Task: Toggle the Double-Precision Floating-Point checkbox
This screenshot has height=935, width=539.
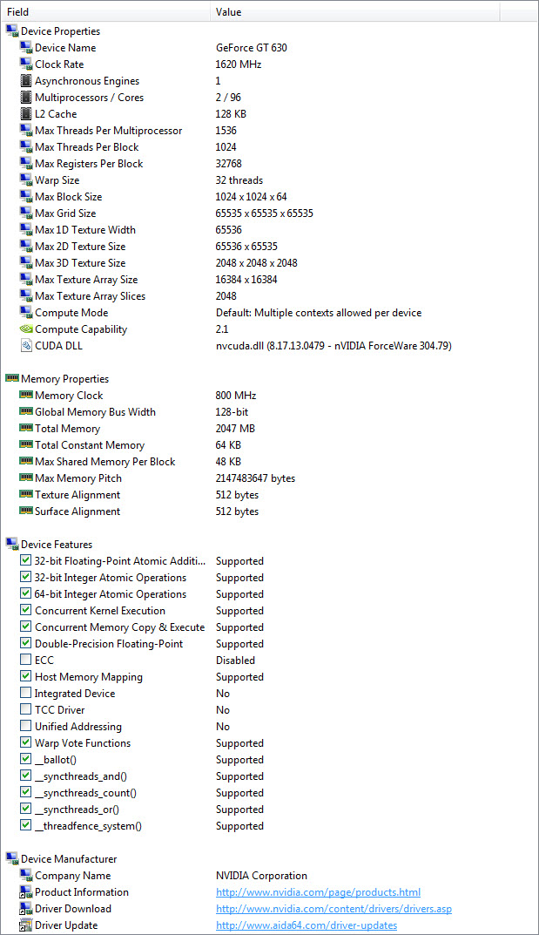Action: click(x=25, y=643)
